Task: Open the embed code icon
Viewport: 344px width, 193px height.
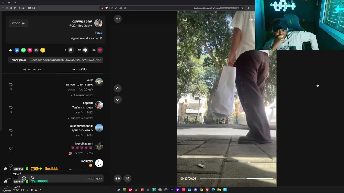Action: tap(36, 50)
